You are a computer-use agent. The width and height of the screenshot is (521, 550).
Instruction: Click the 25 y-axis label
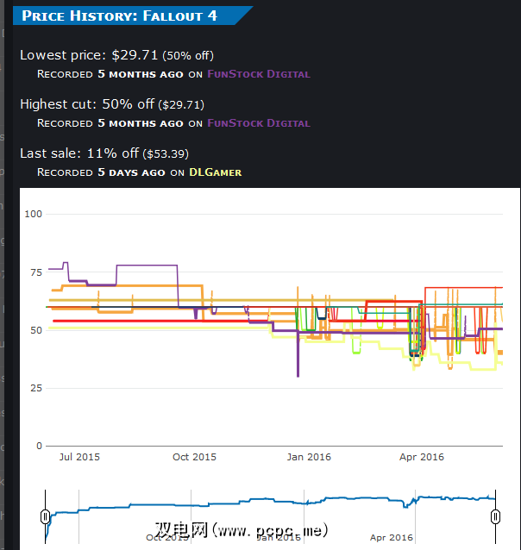[x=36, y=388]
